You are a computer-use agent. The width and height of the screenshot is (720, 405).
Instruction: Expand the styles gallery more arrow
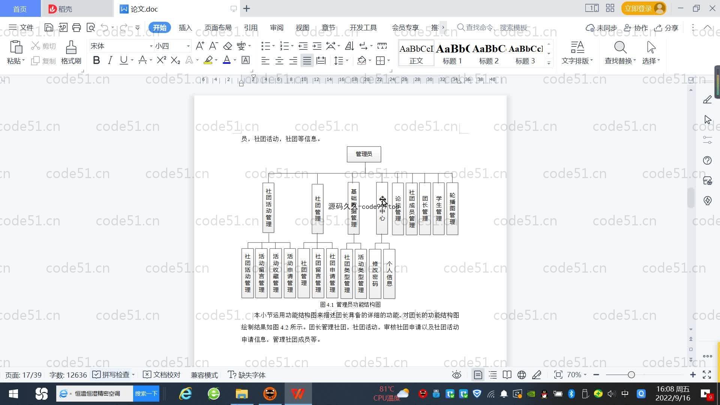549,63
